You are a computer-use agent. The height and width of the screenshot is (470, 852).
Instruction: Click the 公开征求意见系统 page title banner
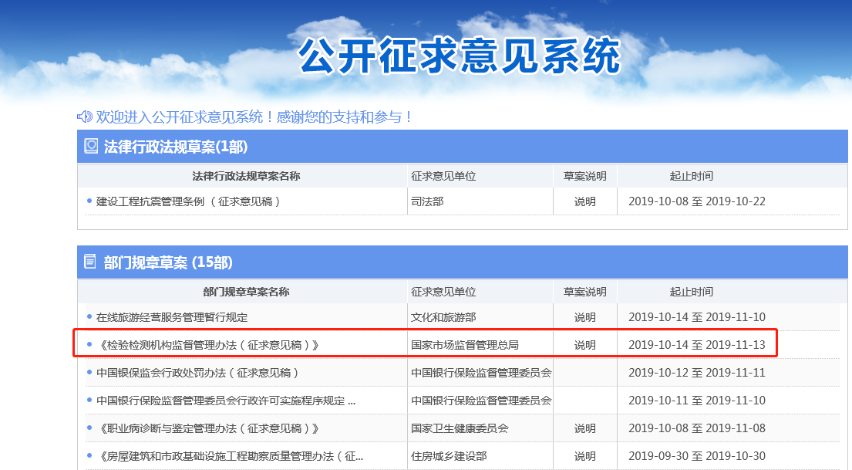click(x=459, y=56)
